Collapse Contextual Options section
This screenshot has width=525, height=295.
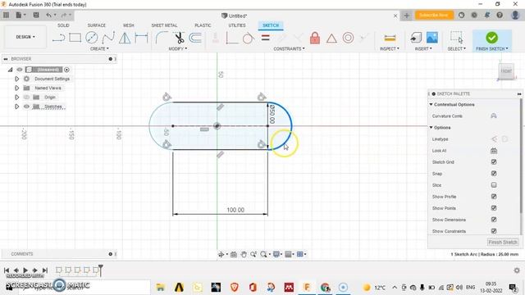click(431, 105)
